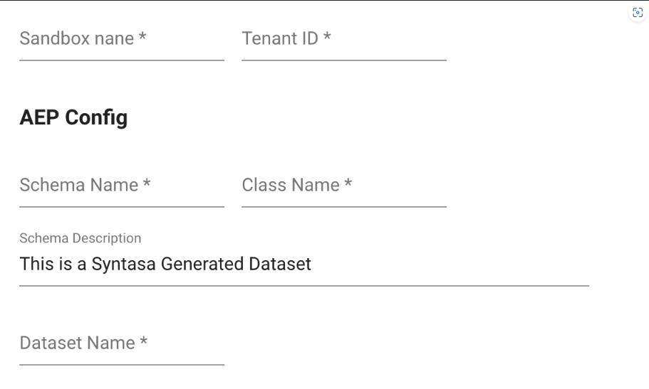This screenshot has width=649, height=389.
Task: Click the word Syntasa in the description
Action: (129, 265)
